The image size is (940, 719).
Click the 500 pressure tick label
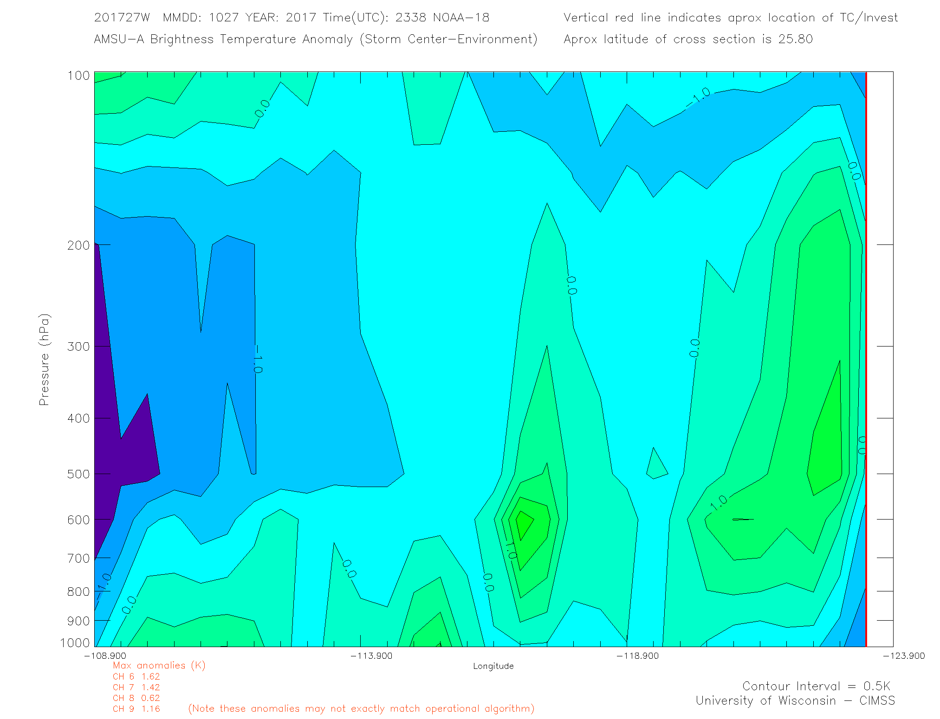click(78, 474)
